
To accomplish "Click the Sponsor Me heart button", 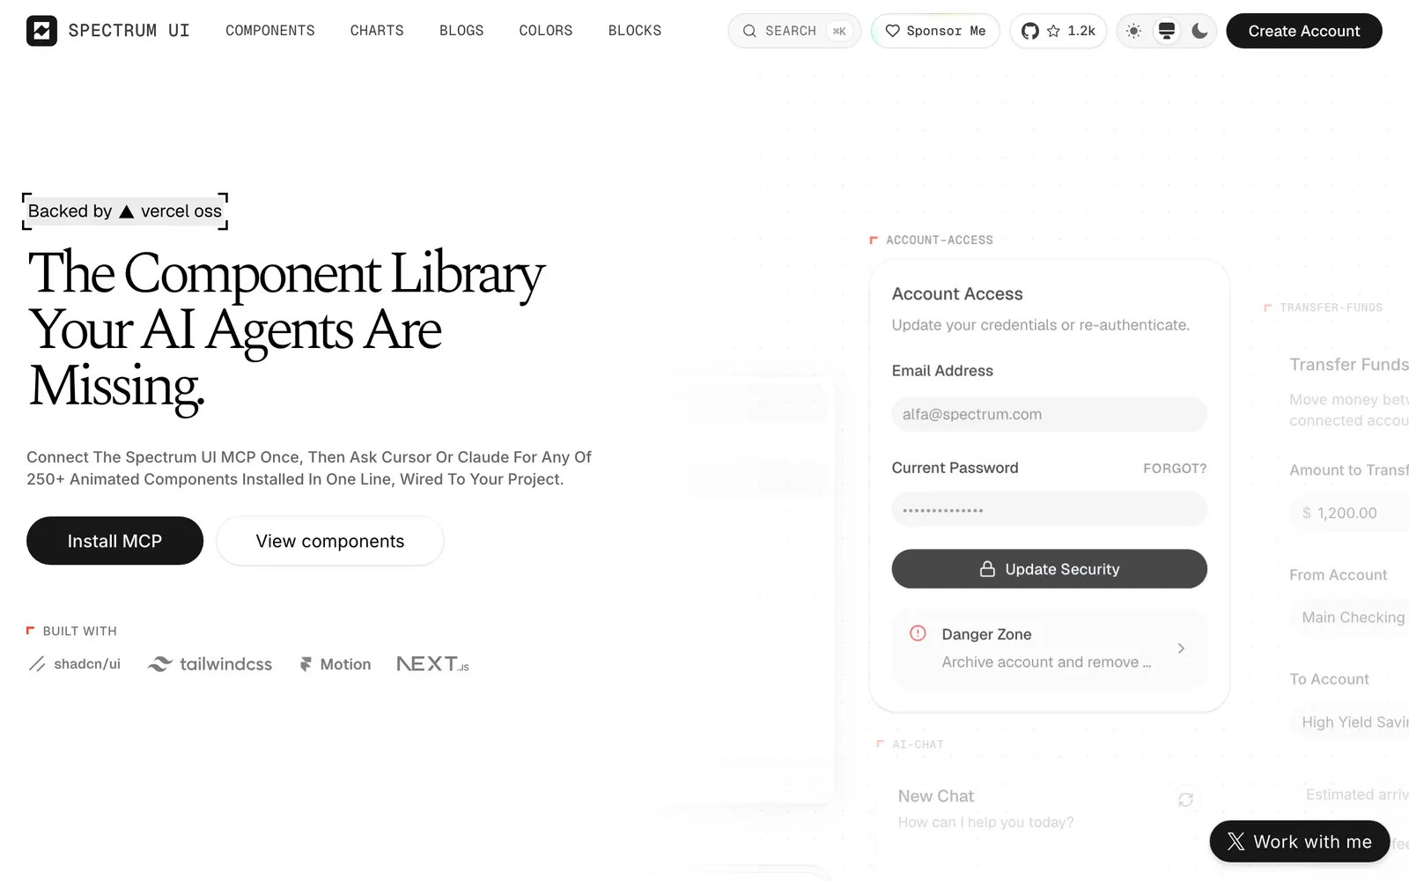I will pos(935,31).
